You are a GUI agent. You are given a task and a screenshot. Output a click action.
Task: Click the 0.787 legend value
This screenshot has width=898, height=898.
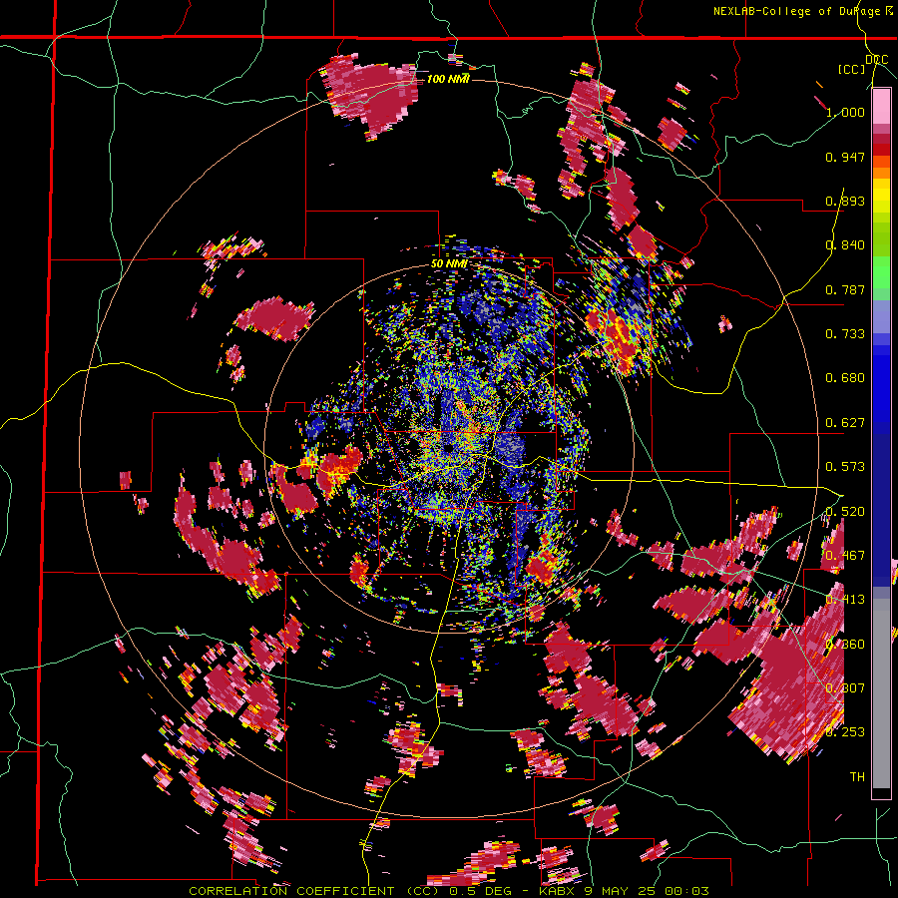pyautogui.click(x=845, y=289)
